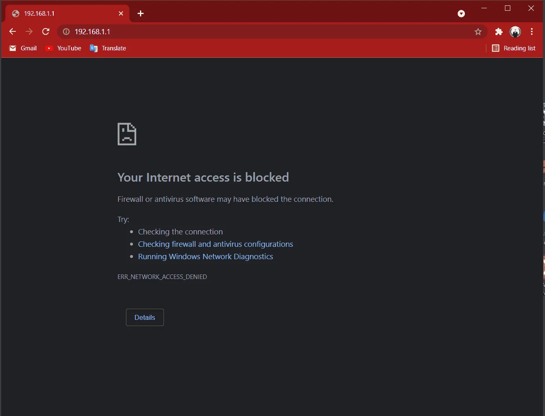Close the 192.168.1.1 tab

pyautogui.click(x=121, y=14)
